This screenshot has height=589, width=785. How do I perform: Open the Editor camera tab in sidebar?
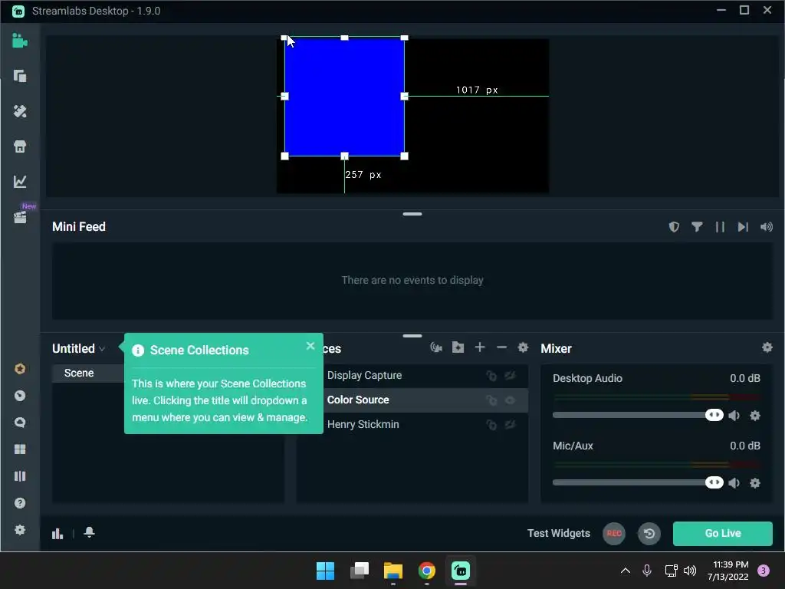click(19, 41)
